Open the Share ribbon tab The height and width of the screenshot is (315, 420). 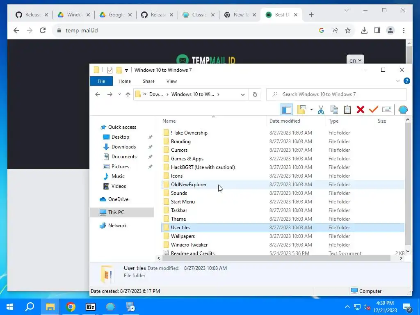click(148, 81)
